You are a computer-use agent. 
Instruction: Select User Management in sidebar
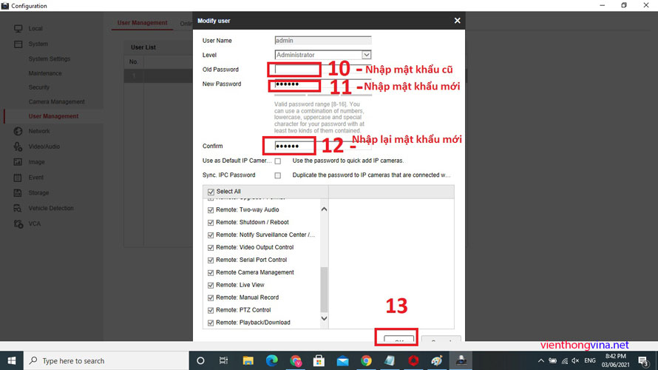click(53, 116)
